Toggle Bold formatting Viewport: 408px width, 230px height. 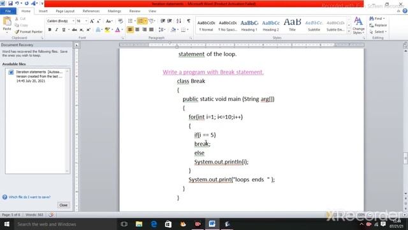click(50, 30)
